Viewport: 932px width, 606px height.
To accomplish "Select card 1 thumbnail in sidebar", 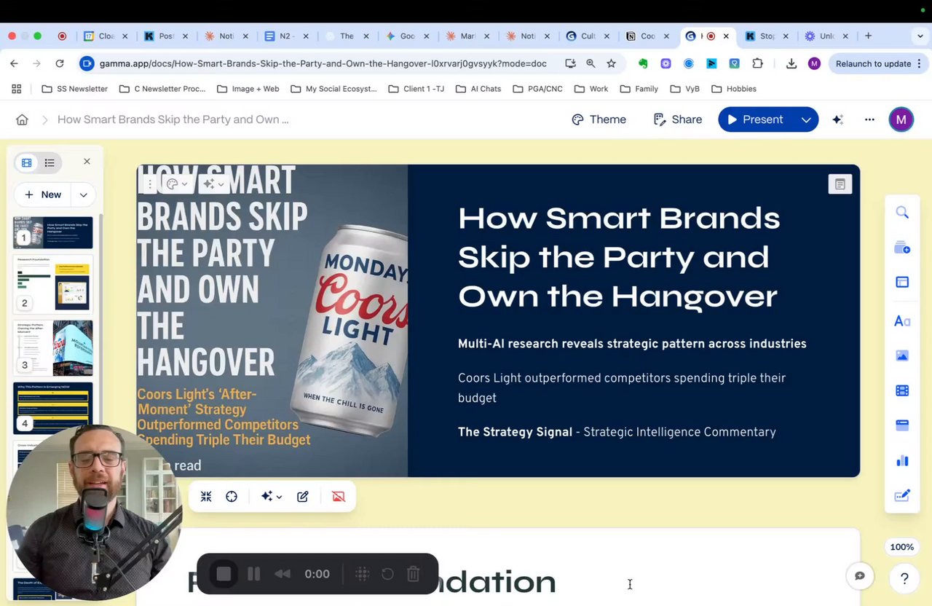I will tap(53, 232).
